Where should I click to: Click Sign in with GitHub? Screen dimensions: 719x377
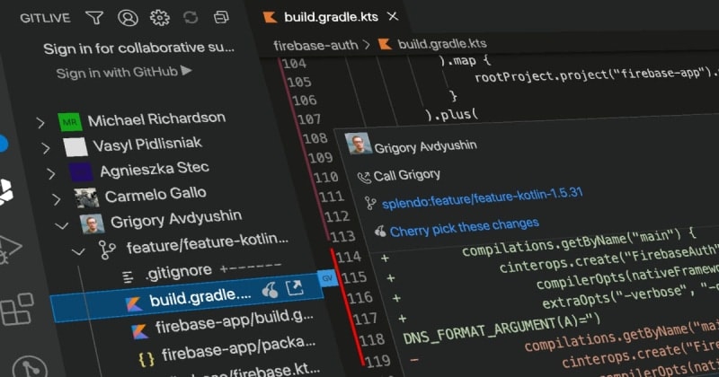pyautogui.click(x=123, y=73)
